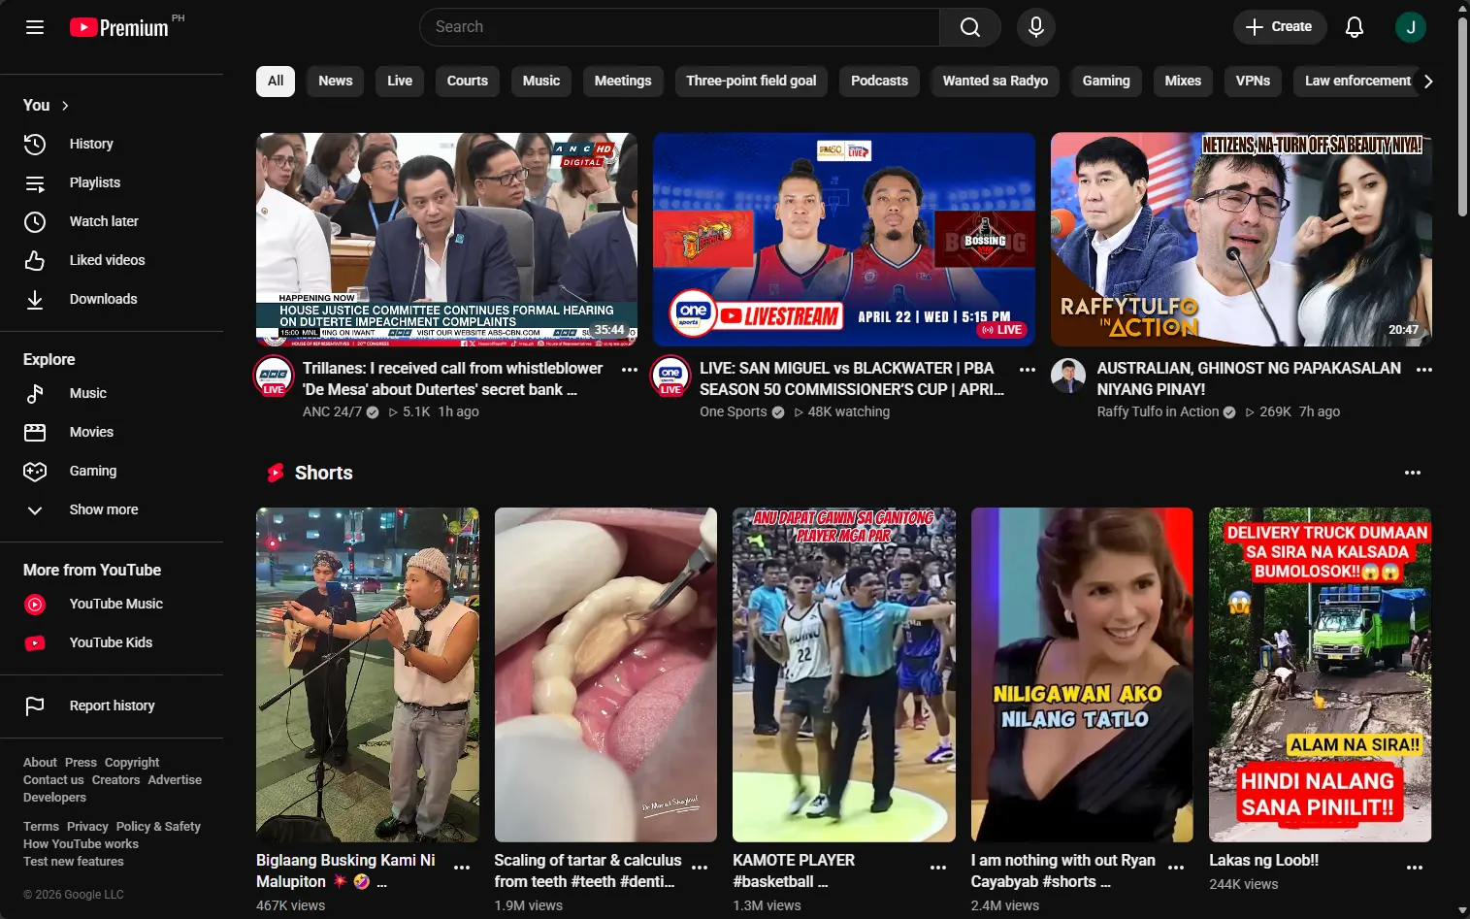The width and height of the screenshot is (1470, 919).
Task: Click the Create button
Action: click(x=1279, y=27)
